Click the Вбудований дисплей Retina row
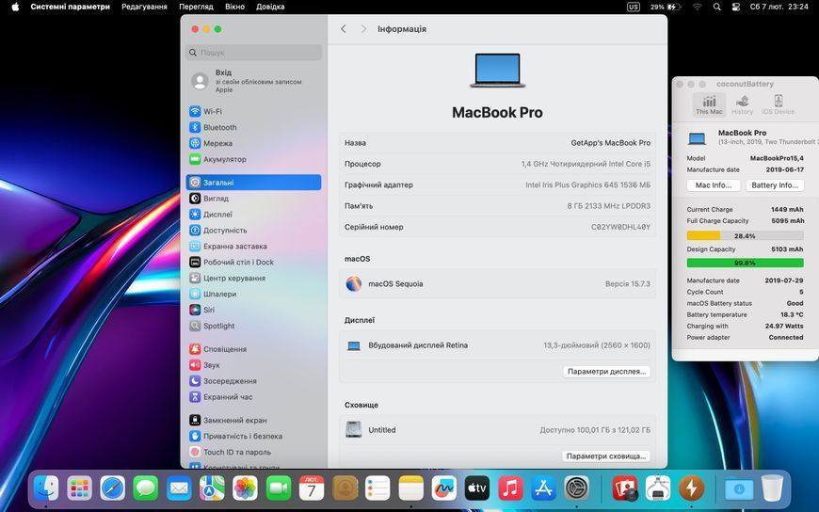Viewport: 819px width, 512px height. click(497, 345)
